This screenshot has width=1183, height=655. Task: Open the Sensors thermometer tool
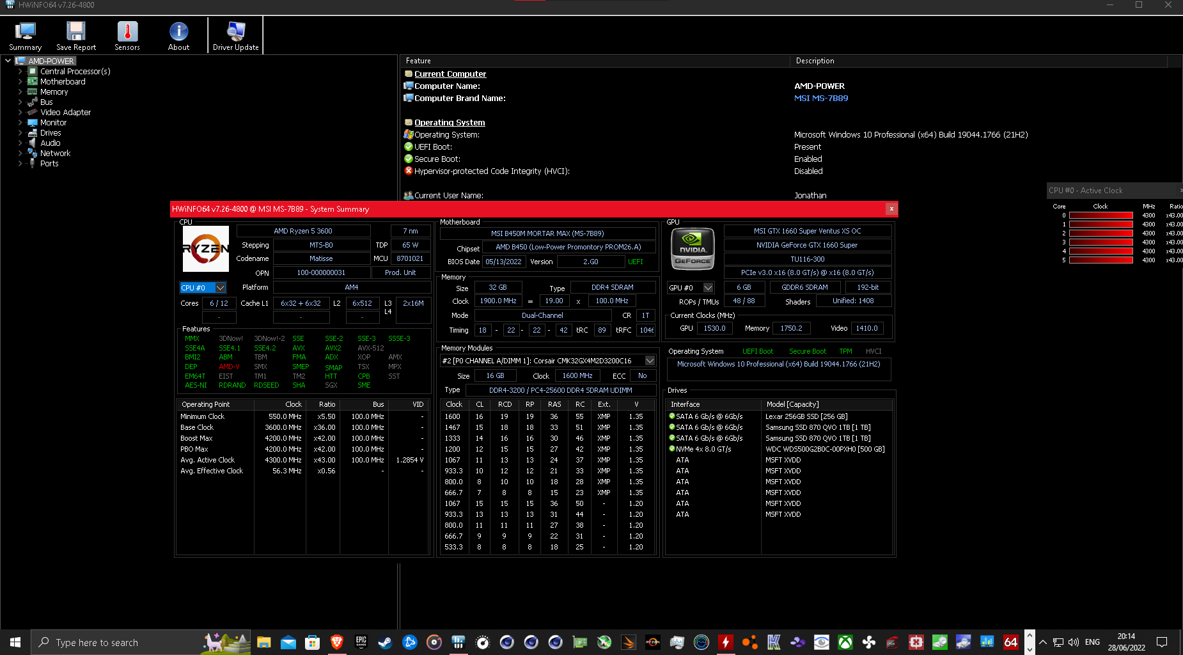[127, 36]
